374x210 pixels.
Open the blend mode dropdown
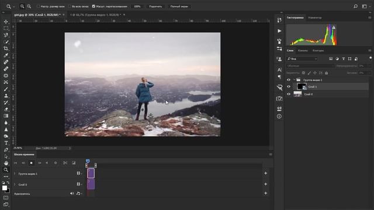(x=310, y=66)
